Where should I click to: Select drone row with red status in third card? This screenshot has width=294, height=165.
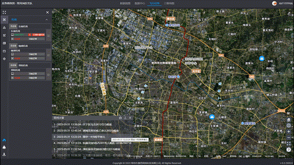pos(28,78)
